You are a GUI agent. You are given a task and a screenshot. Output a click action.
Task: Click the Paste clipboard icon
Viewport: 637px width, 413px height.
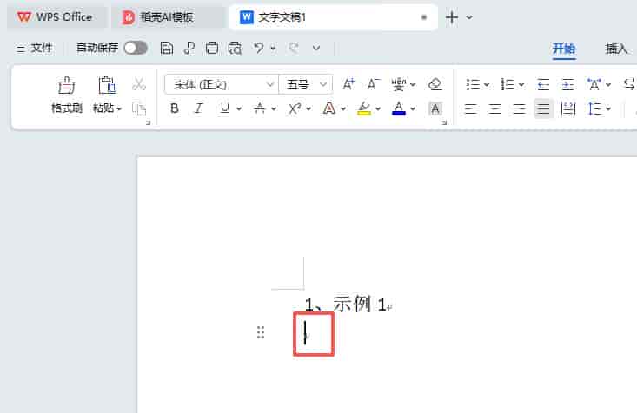pos(107,86)
